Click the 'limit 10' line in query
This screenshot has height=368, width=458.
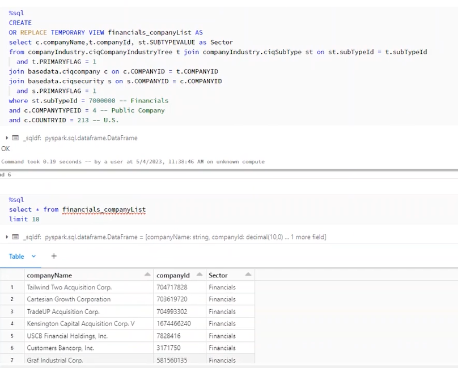click(24, 219)
